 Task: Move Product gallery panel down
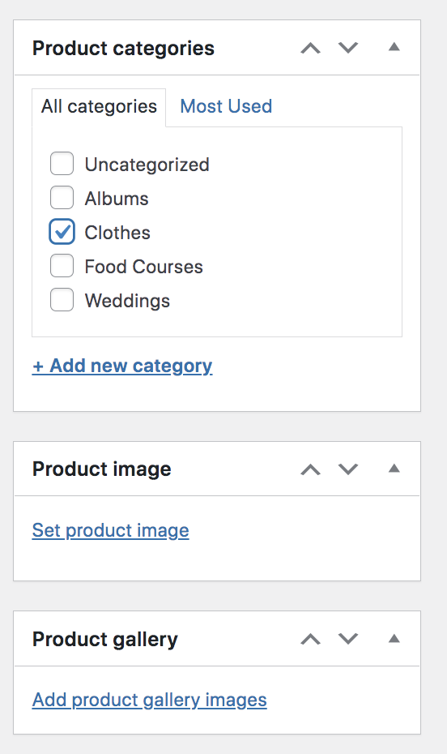pyautogui.click(x=348, y=639)
